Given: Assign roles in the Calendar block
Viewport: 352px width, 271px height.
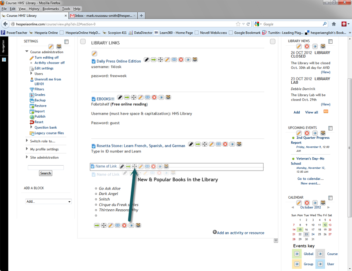Looking at the screenshot, I should pyautogui.click(x=323, y=203).
